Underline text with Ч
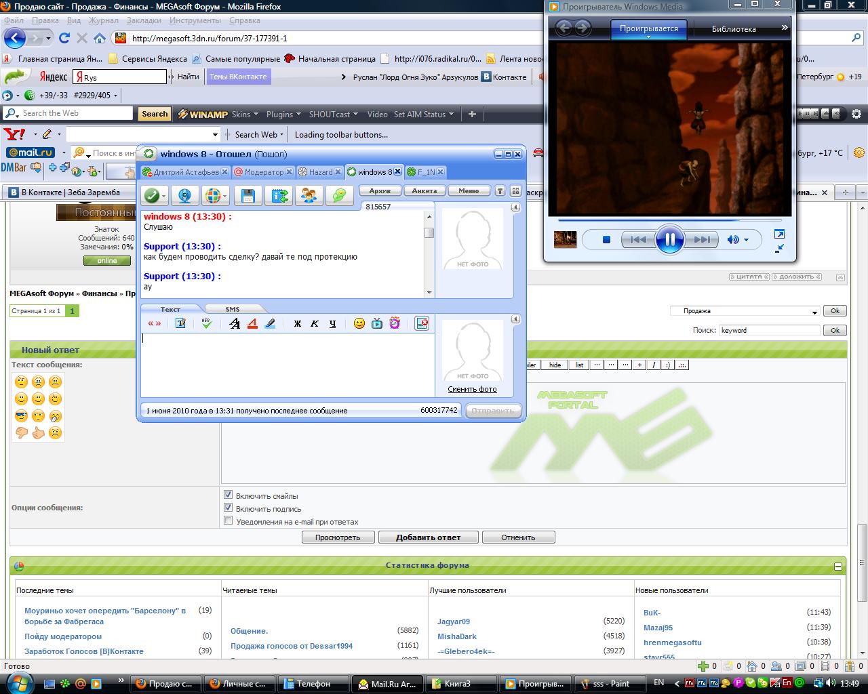868x694 pixels. pyautogui.click(x=332, y=323)
